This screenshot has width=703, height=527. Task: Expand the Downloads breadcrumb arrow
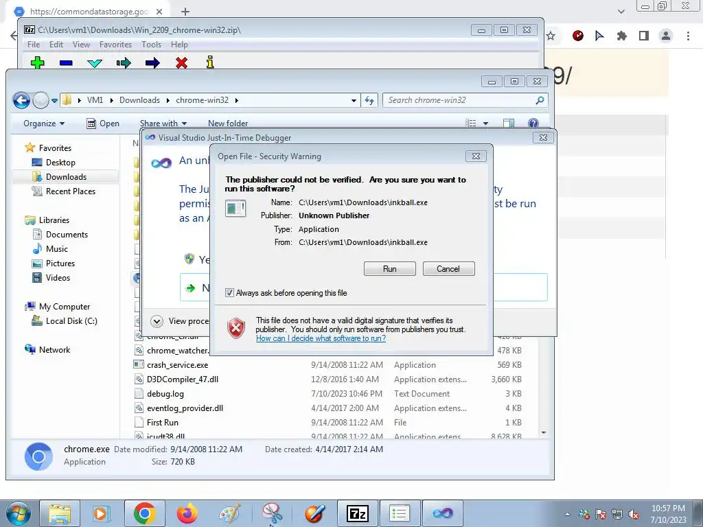[x=168, y=100]
